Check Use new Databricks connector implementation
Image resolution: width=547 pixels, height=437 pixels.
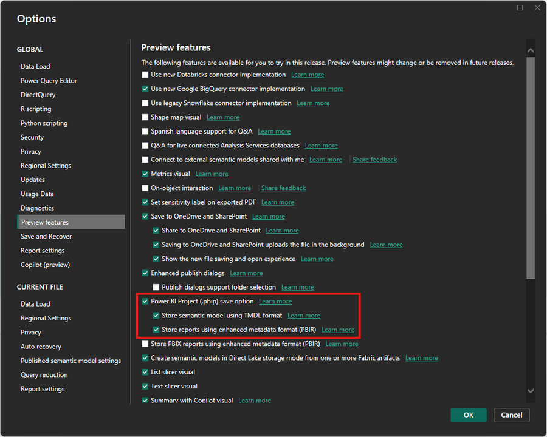[145, 75]
